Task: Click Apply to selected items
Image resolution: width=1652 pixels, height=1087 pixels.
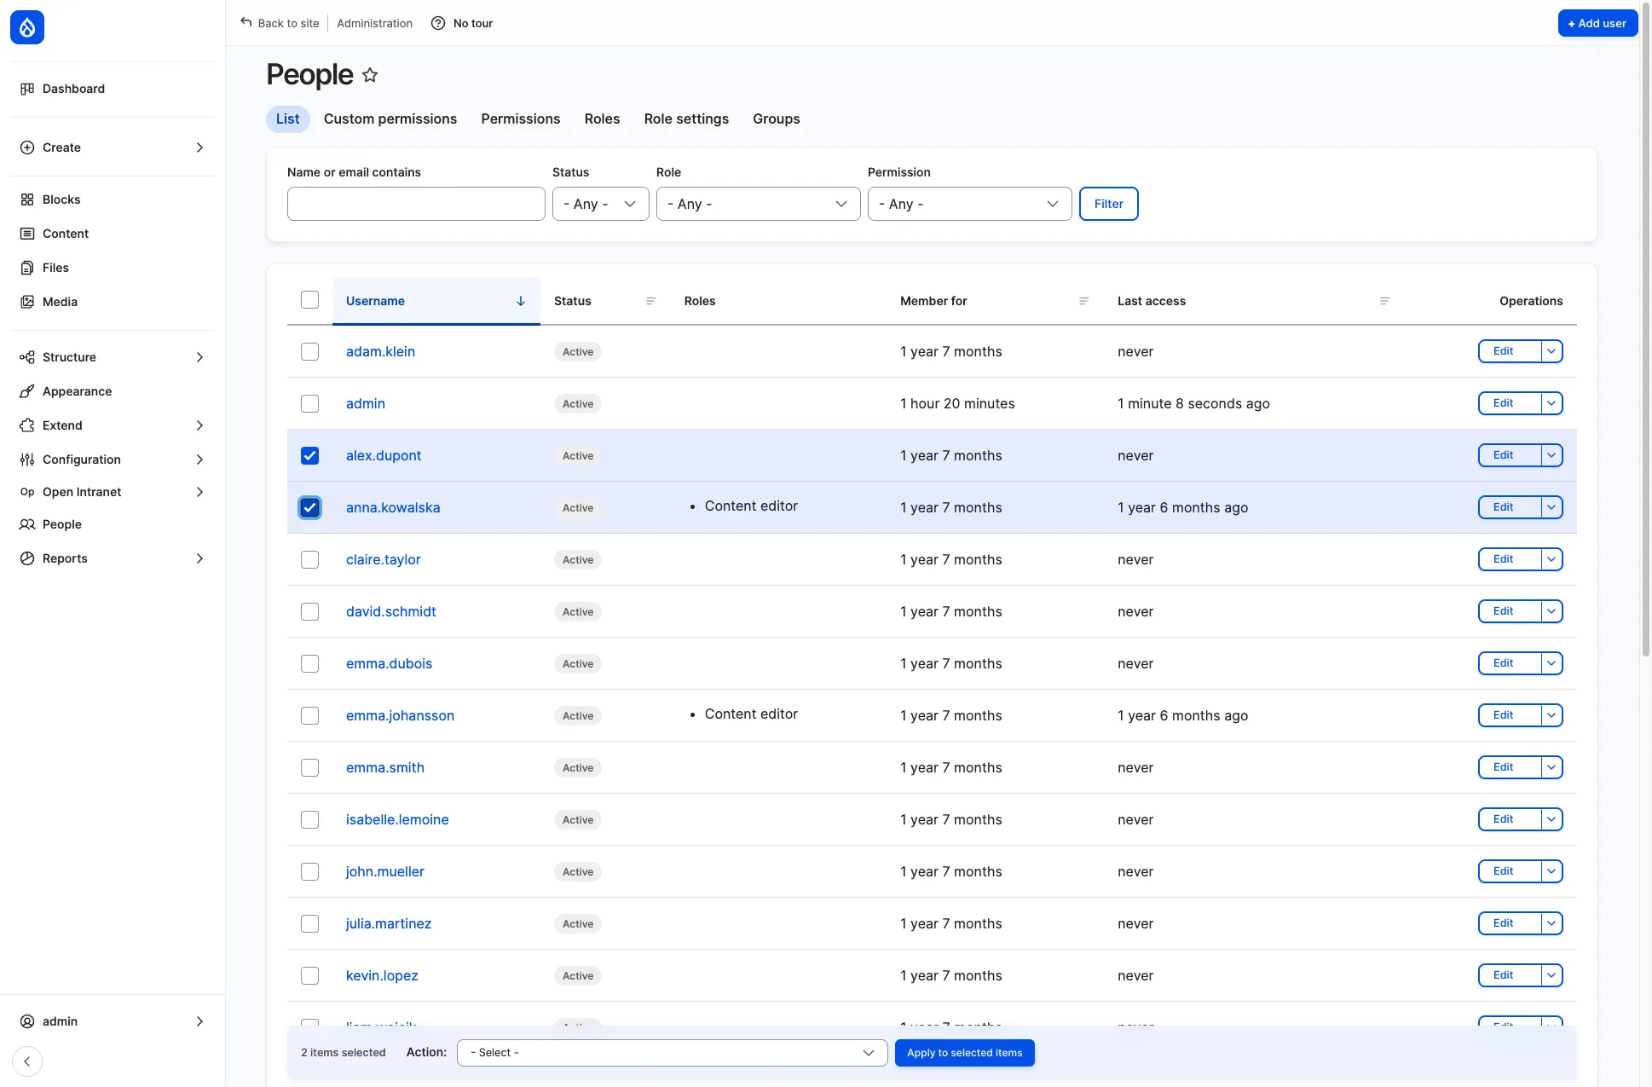Action: coord(965,1053)
